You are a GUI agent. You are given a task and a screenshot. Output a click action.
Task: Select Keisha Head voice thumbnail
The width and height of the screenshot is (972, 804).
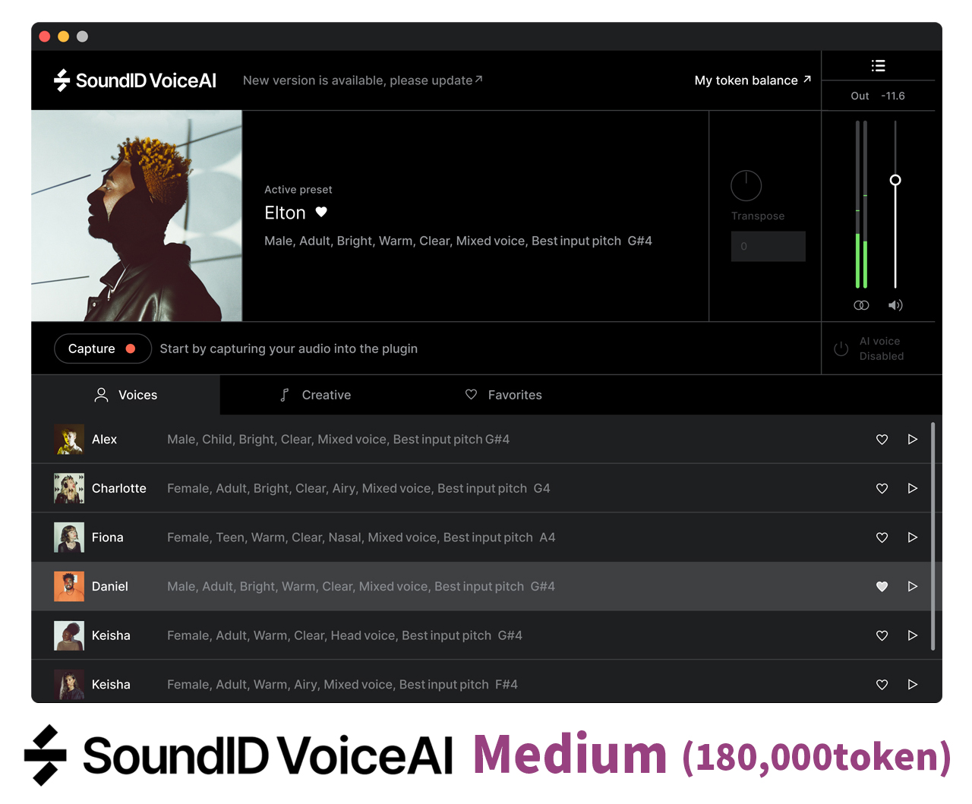(69, 635)
